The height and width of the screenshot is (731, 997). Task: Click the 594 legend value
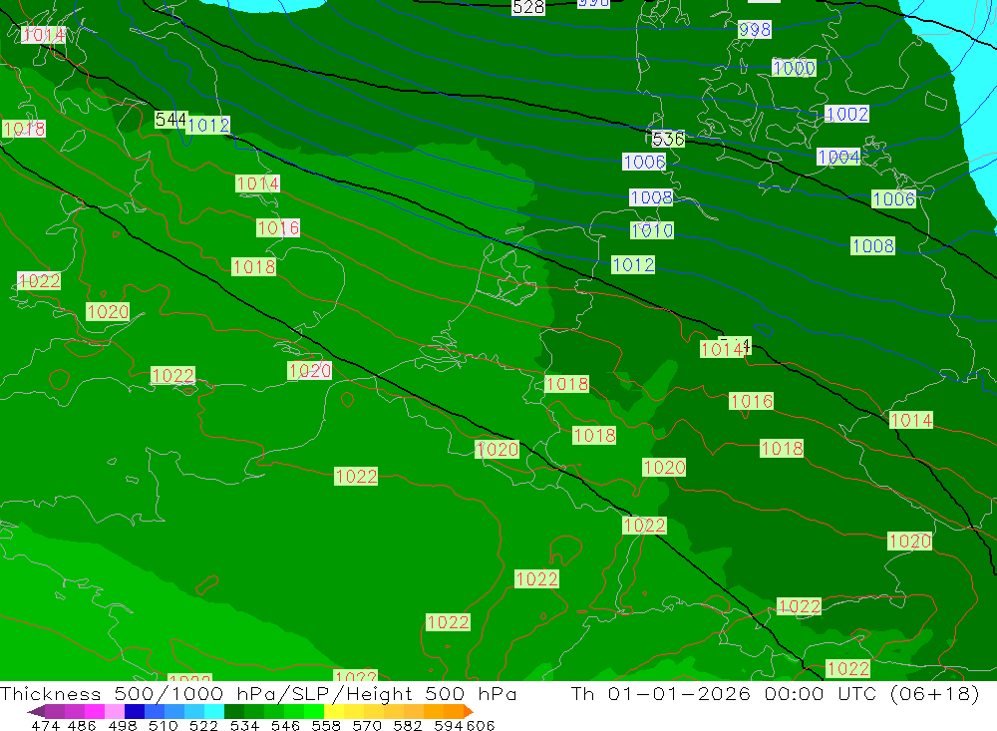click(x=449, y=725)
